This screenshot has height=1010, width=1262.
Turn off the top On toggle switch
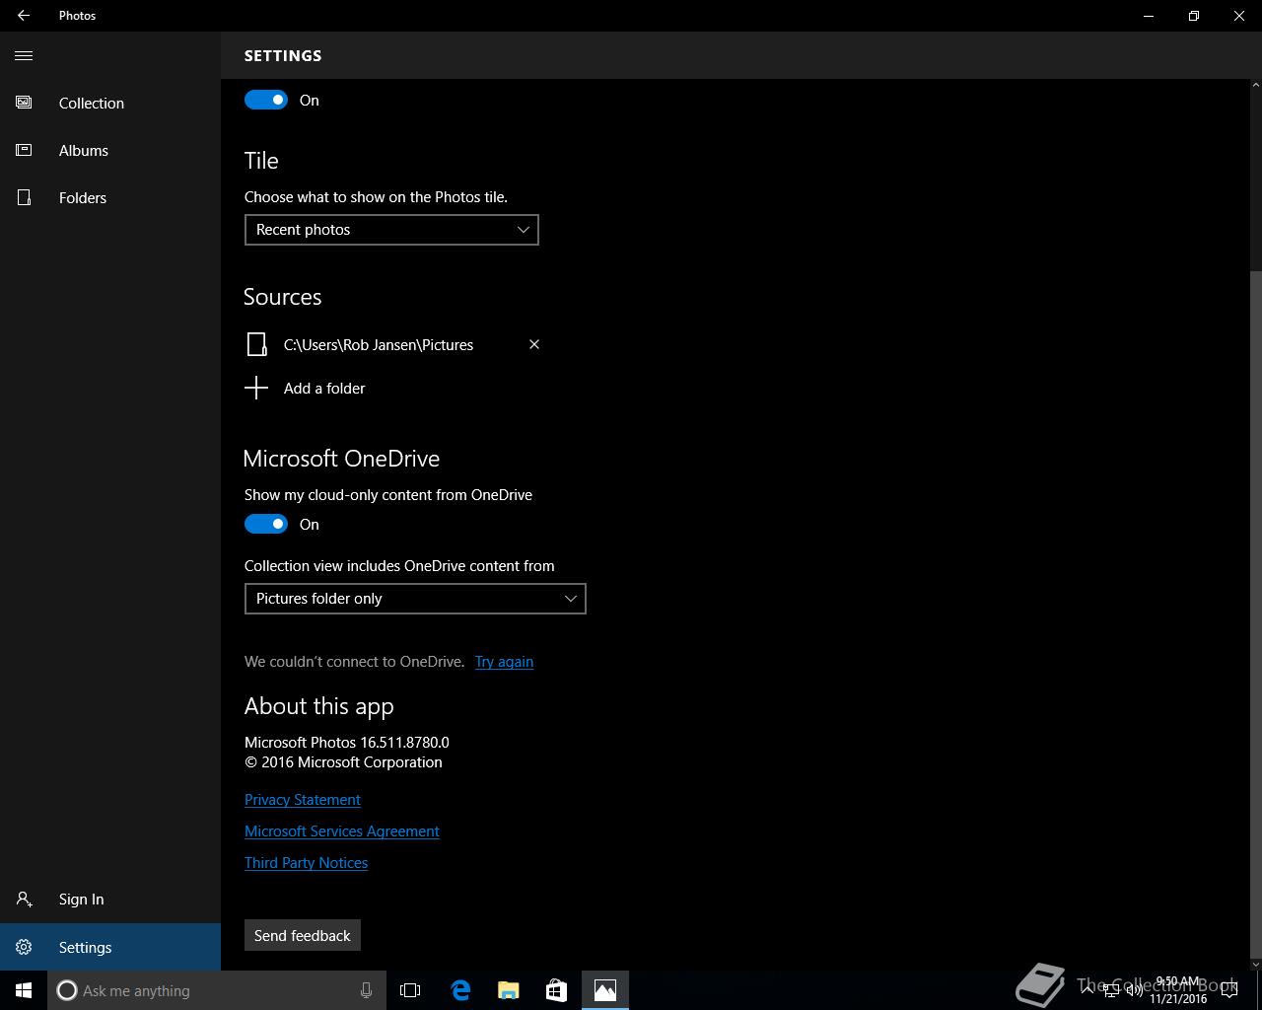pyautogui.click(x=266, y=100)
